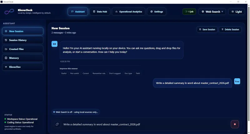The height and width of the screenshot is (134, 250).
Task: Open Memory in sidebar
Action: [x=22, y=58]
